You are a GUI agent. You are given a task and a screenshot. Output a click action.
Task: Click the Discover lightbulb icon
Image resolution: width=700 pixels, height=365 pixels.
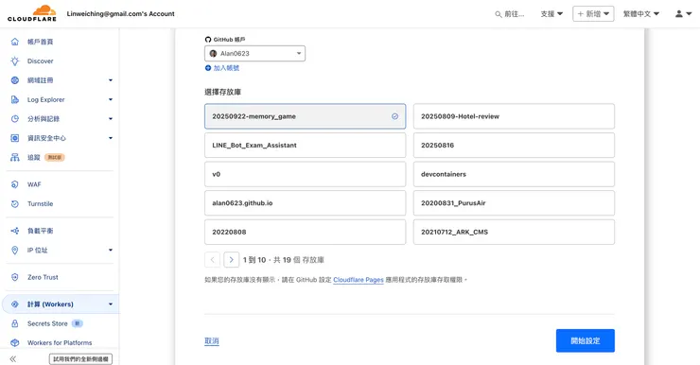[x=15, y=61]
